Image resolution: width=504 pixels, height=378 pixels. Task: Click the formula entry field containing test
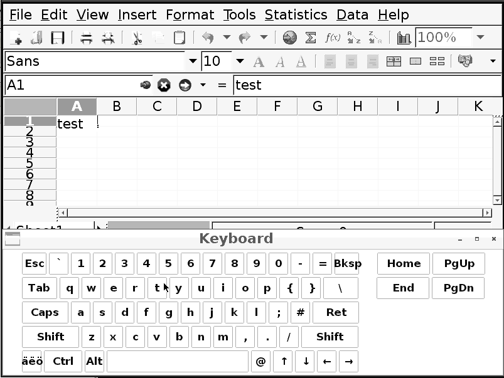(367, 85)
